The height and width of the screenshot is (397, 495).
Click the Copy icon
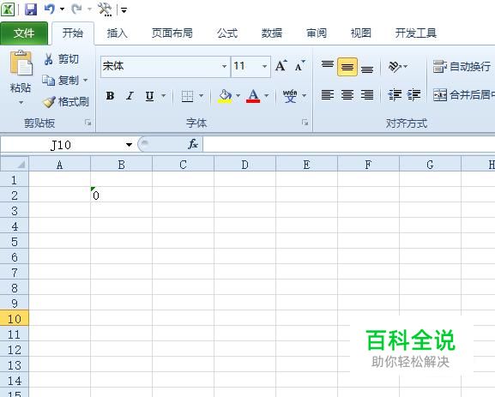pos(49,80)
